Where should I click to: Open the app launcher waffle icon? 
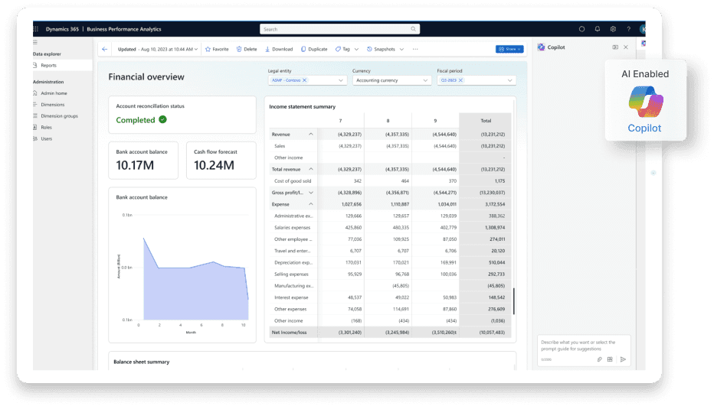pos(36,29)
